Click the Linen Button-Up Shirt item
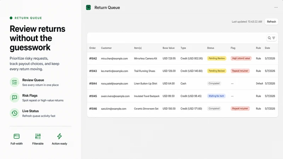The width and height of the screenshot is (283, 159). 145,83
